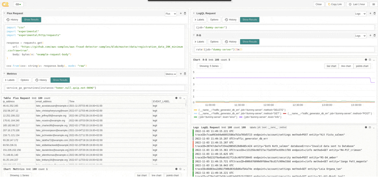
Task: Add a new query after Flux Request
Action: point(180,13)
